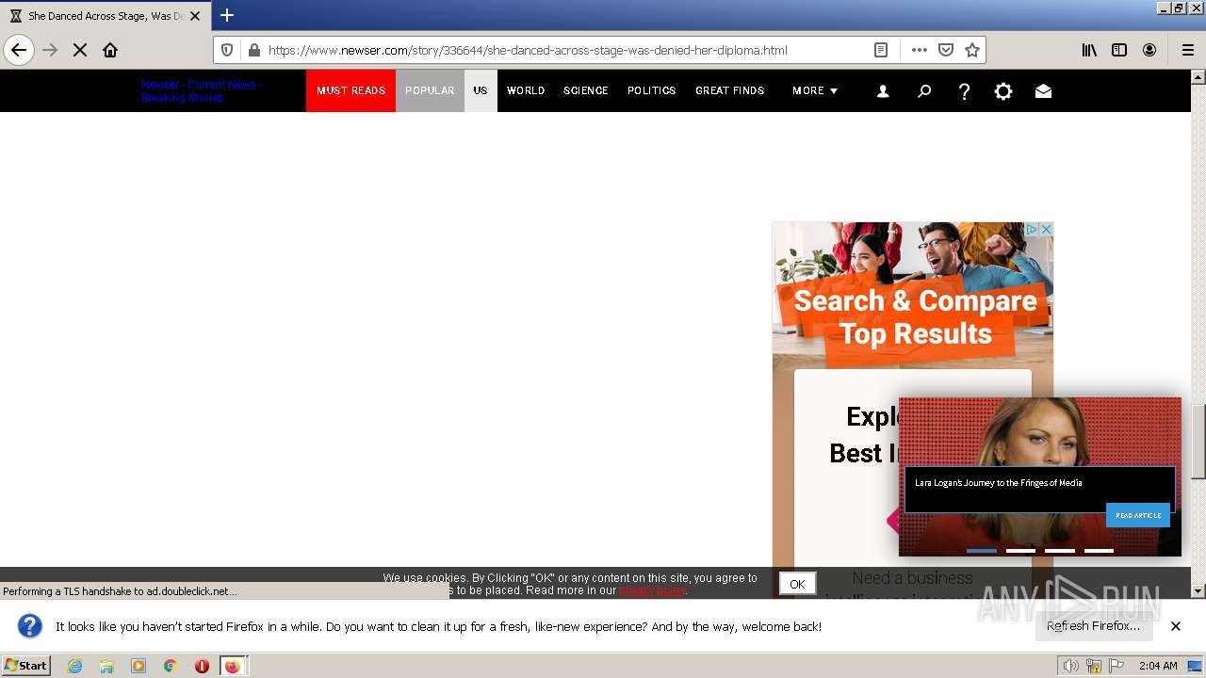Open the GREAT FINDS section
This screenshot has height=678, width=1206.
(x=730, y=90)
